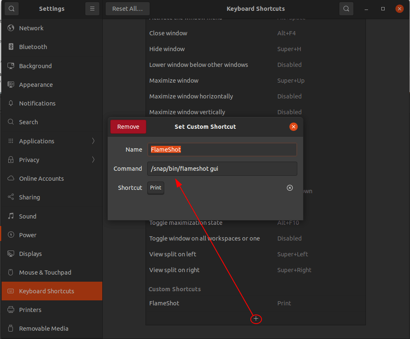Open Removable Media via its icon

[x=10, y=328]
